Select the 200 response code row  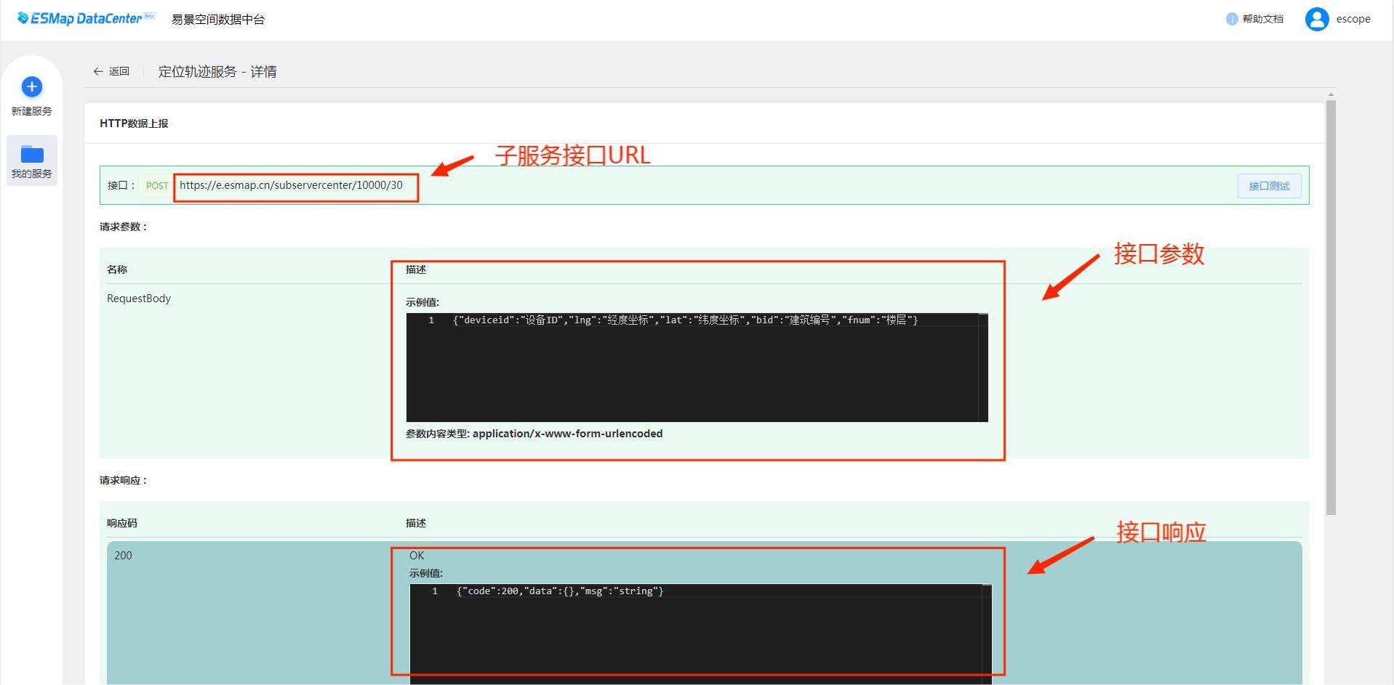coord(123,556)
